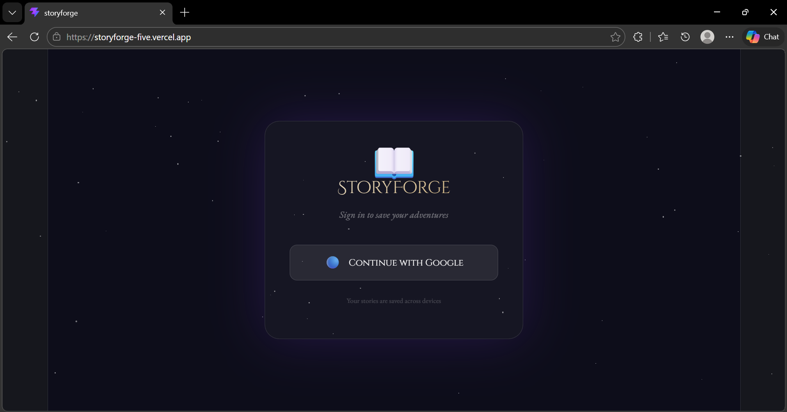Click the Continue with Google button
Screen dimensions: 787x412
393,262
